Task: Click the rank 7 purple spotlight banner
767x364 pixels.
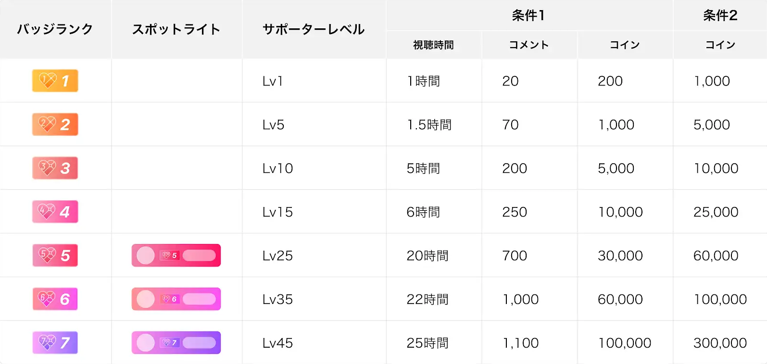Action: 176,343
